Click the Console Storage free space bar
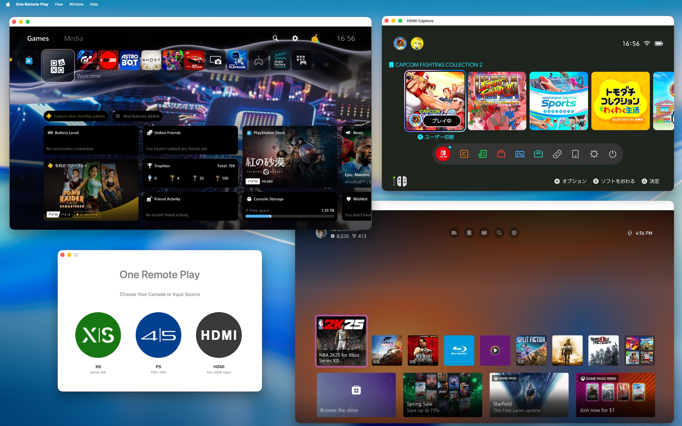682x426 pixels. pos(289,216)
